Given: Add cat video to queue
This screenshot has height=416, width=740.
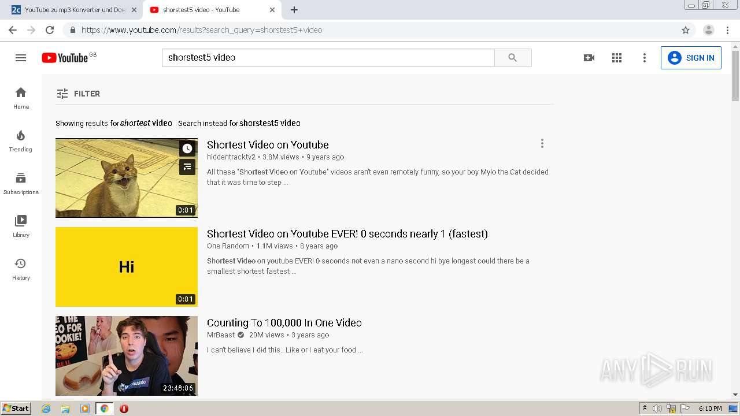Looking at the screenshot, I should coord(187,167).
